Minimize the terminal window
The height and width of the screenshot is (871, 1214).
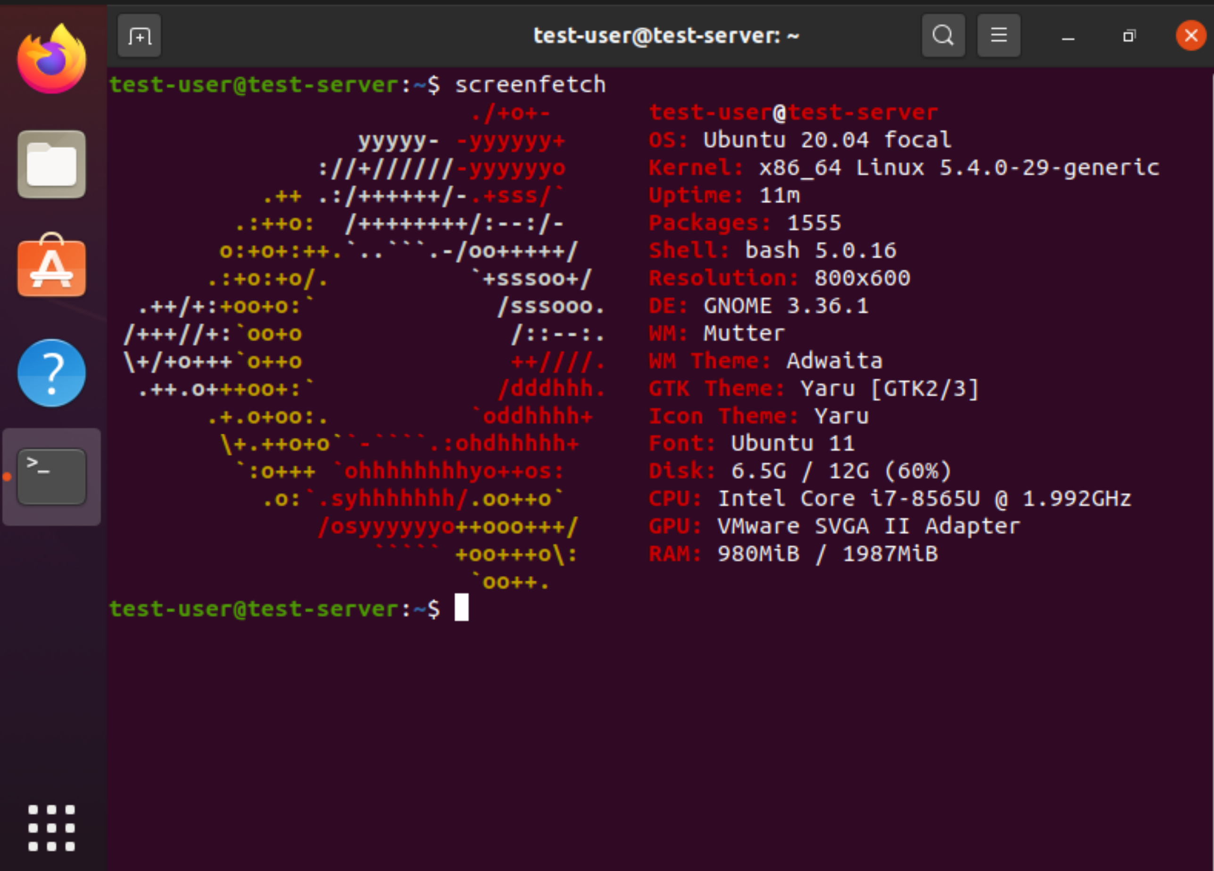point(1068,37)
